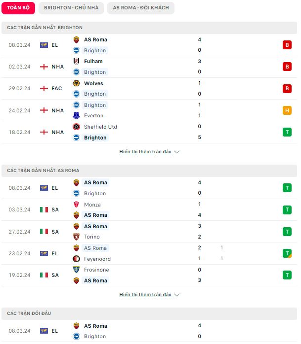Viewport: 301px width, 344px height.
Task: Open the Wolves team name link
Action: click(93, 83)
